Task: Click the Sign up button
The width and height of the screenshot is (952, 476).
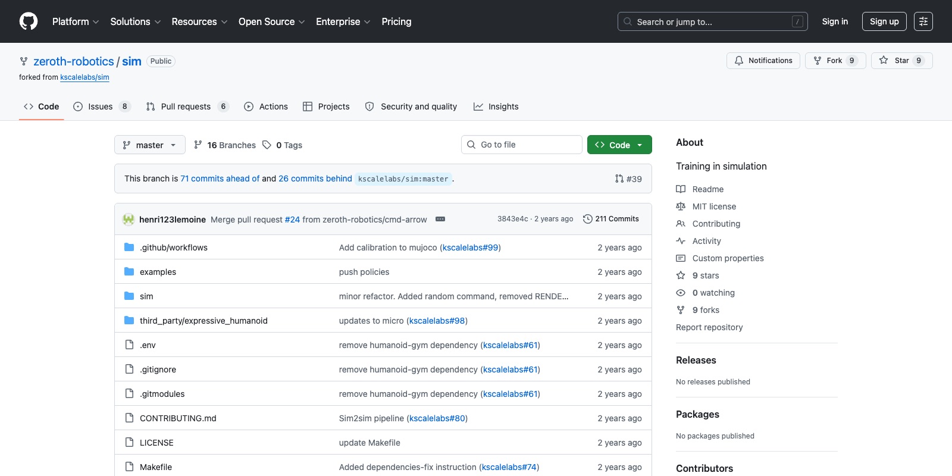Action: tap(884, 21)
